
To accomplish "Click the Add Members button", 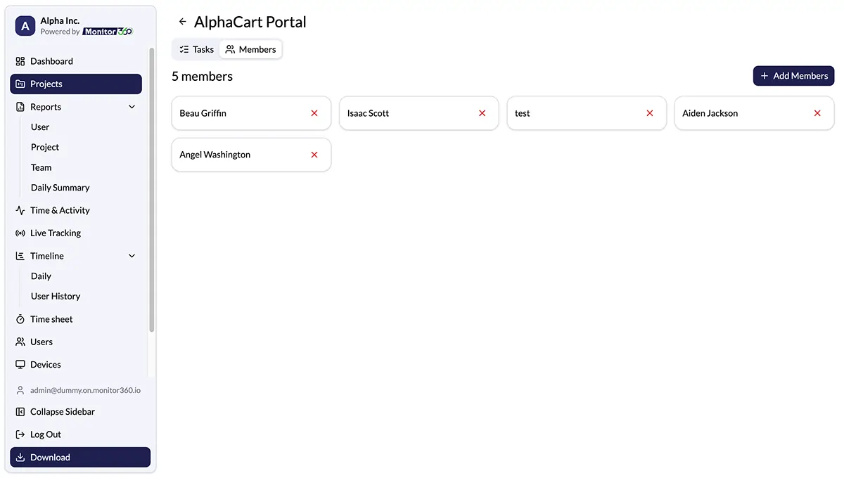I will 793,75.
